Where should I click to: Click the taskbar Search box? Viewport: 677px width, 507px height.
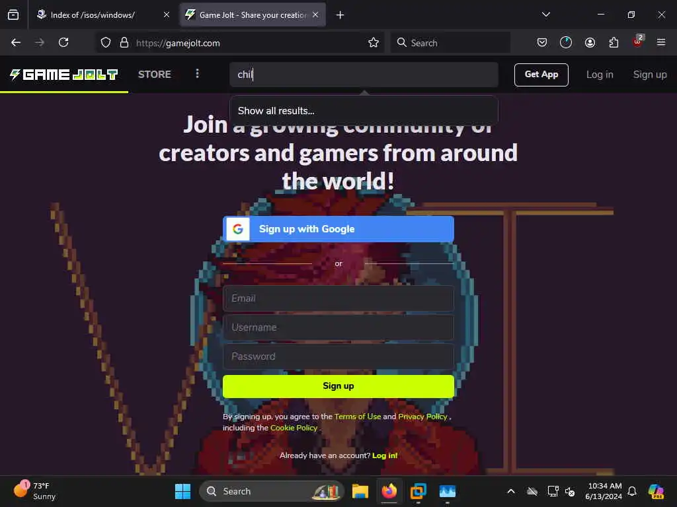[271, 491]
